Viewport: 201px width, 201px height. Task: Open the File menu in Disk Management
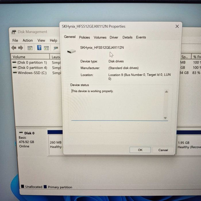tap(15, 40)
